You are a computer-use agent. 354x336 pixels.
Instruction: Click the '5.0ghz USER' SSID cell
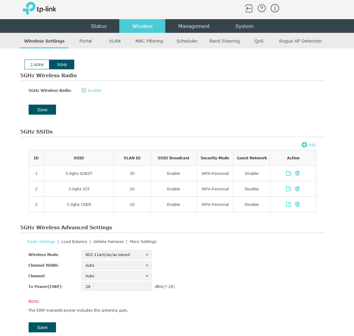point(79,205)
